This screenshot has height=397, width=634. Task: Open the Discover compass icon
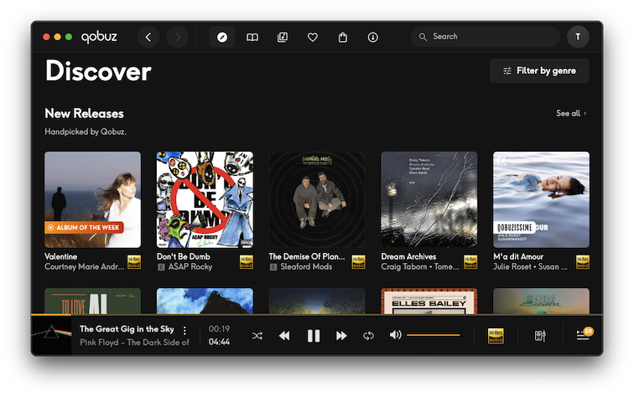point(222,37)
